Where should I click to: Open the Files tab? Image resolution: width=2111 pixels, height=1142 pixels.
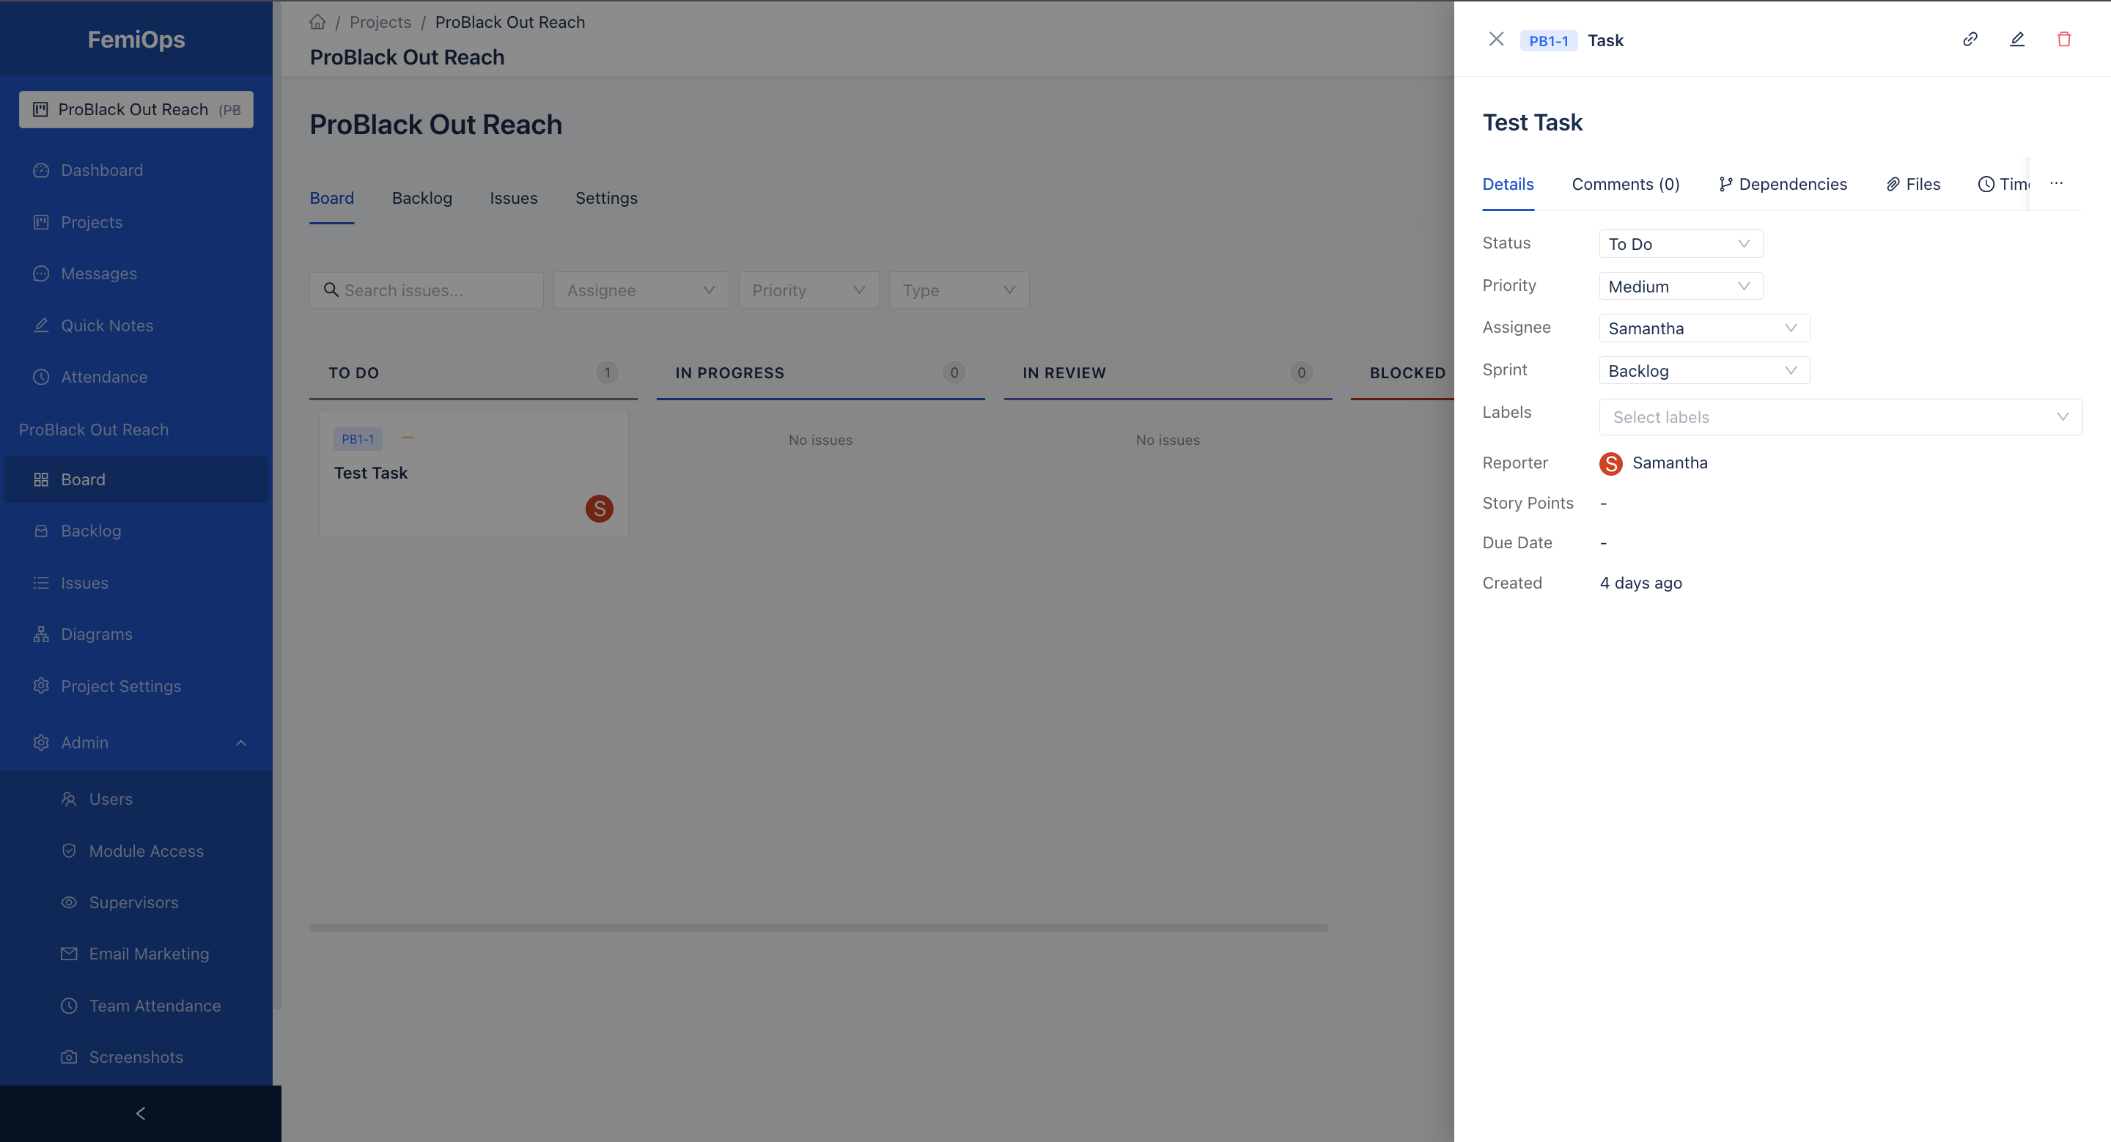tap(1914, 184)
